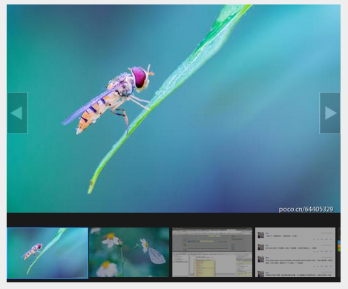Open the butterfly and daisy thumbnail
Viewport: 348px width, 289px height.
point(129,253)
